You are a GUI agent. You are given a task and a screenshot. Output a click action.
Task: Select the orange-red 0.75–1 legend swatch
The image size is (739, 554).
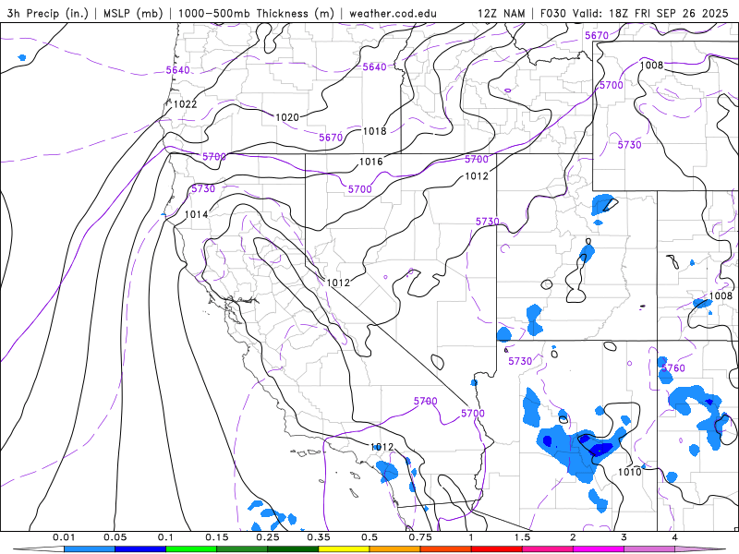(x=446, y=548)
